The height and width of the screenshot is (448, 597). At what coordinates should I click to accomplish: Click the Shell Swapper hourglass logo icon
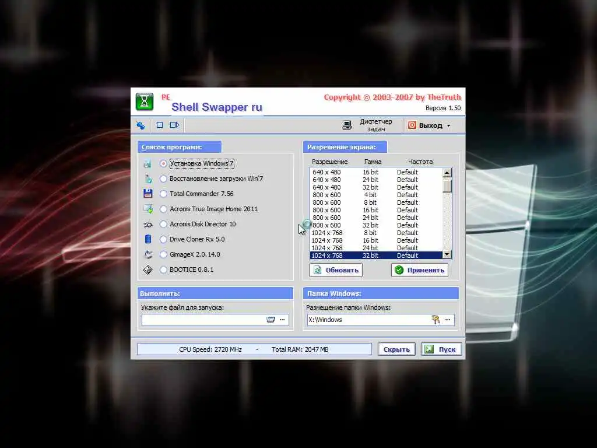(x=145, y=101)
